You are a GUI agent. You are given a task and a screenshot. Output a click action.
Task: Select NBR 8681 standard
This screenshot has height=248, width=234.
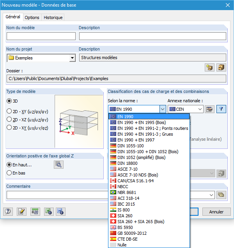pos(149,192)
